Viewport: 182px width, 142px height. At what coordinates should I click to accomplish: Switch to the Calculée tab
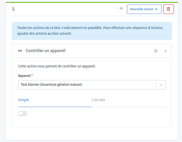(99, 100)
